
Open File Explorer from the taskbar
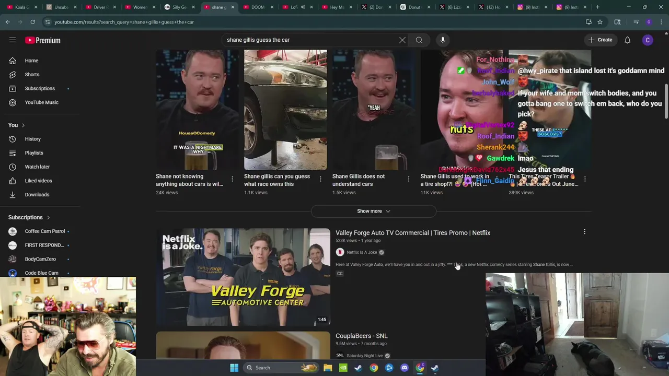328,368
